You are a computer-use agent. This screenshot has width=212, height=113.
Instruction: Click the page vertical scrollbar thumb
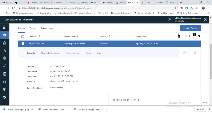tap(210, 61)
